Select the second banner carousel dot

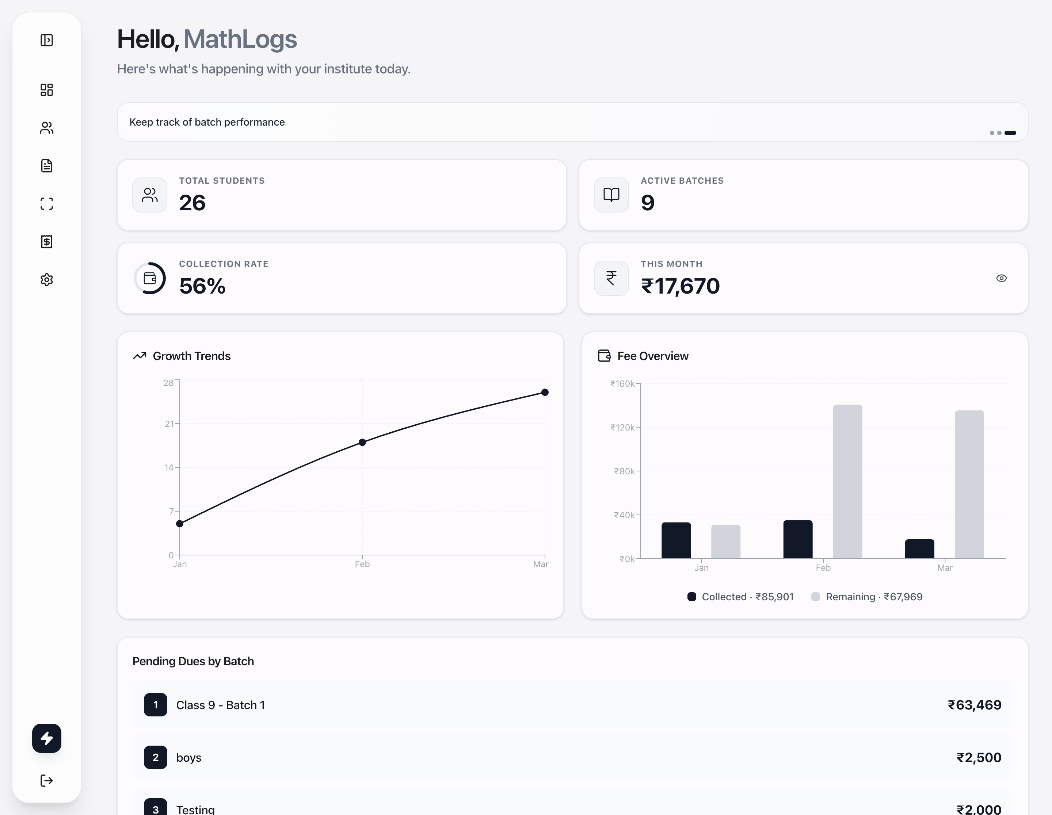999,133
